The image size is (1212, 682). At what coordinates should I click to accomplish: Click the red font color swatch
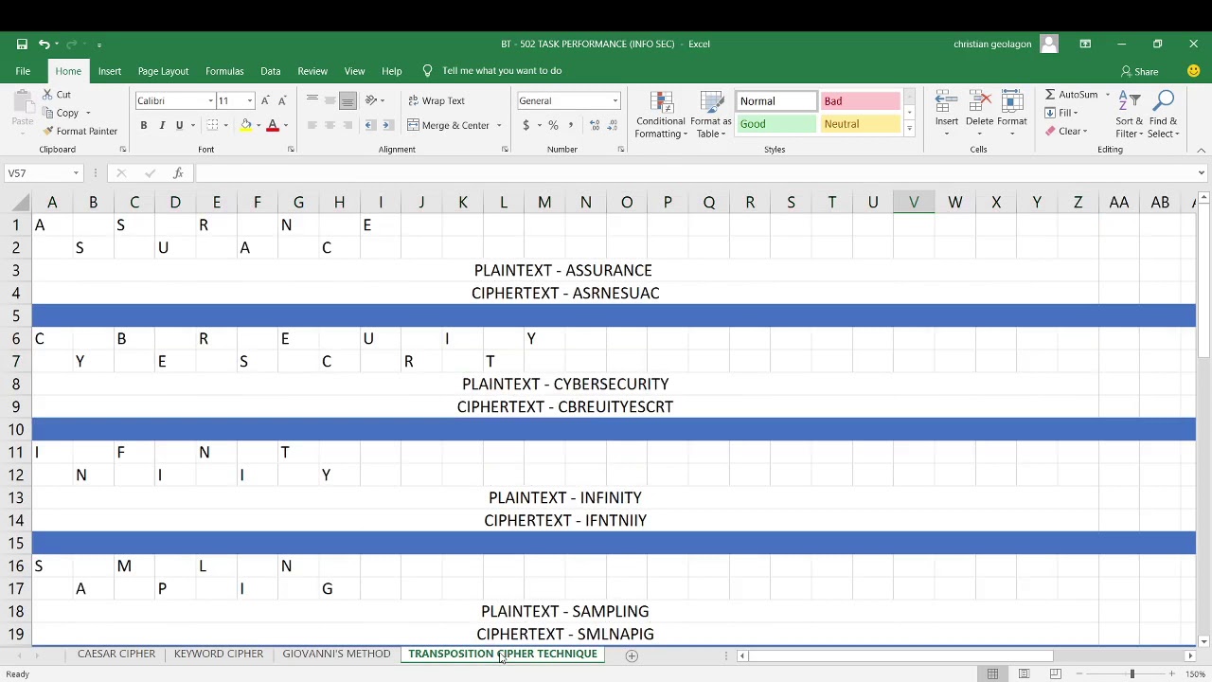click(x=273, y=125)
